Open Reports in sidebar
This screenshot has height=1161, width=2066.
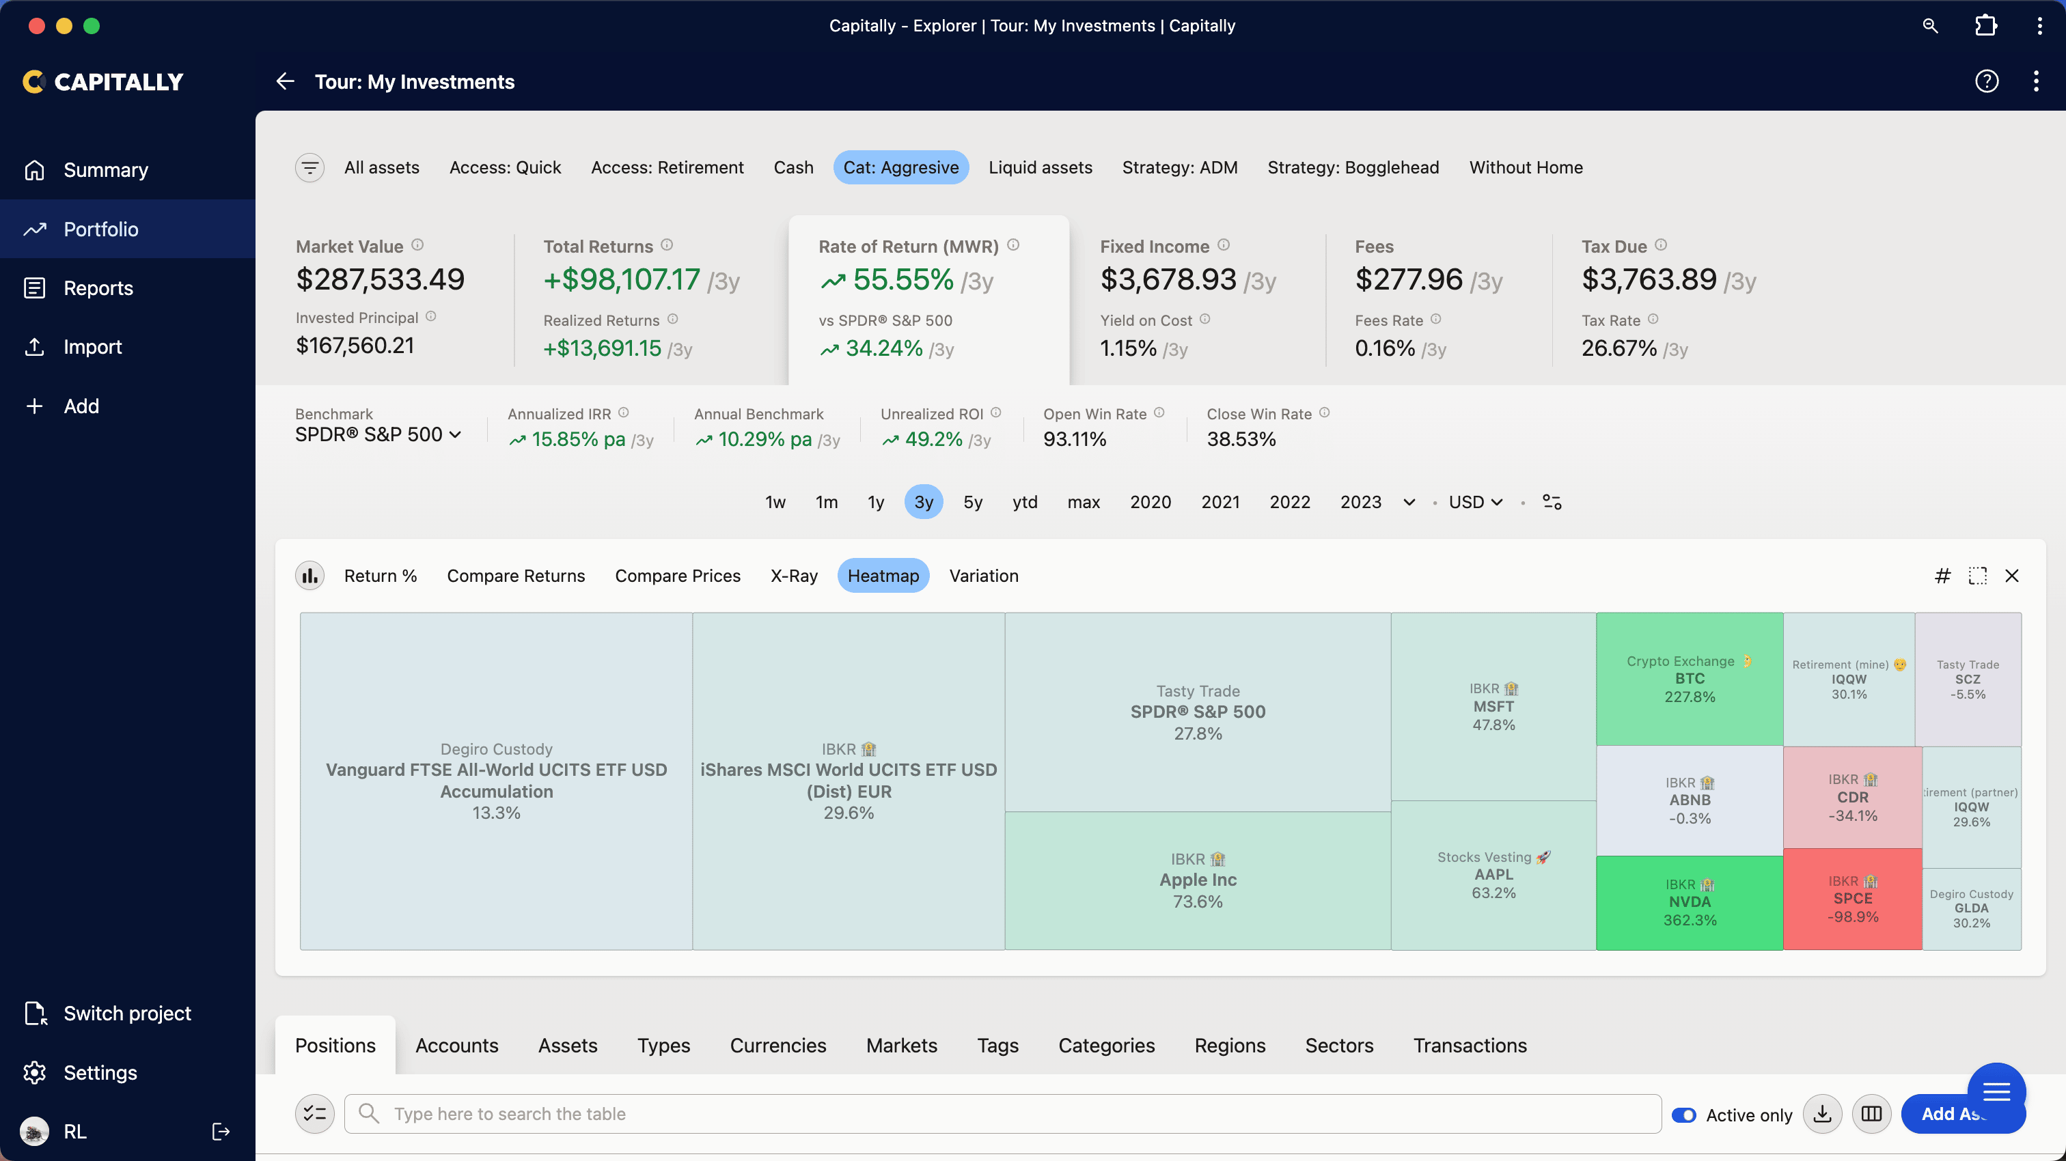coord(128,288)
